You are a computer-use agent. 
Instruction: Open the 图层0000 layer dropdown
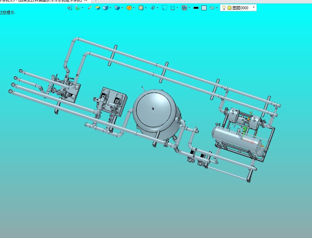pyautogui.click(x=254, y=7)
